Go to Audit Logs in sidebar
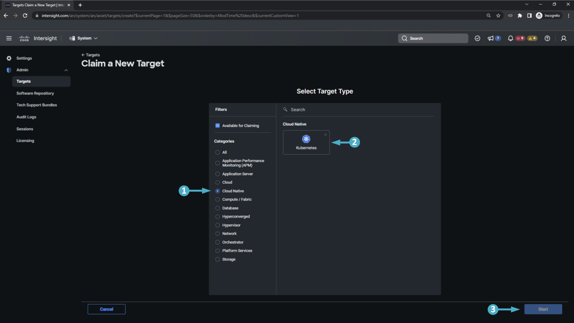574x323 pixels. tap(26, 117)
